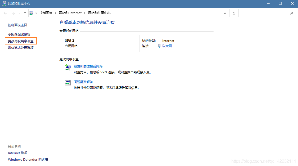298x166 pixels.
Task: Click the troubleshooter icon
Action: [x=68, y=83]
